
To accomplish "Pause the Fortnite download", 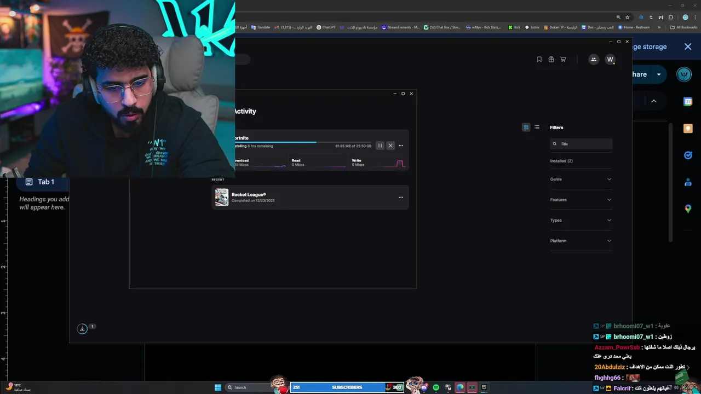I will (380, 146).
